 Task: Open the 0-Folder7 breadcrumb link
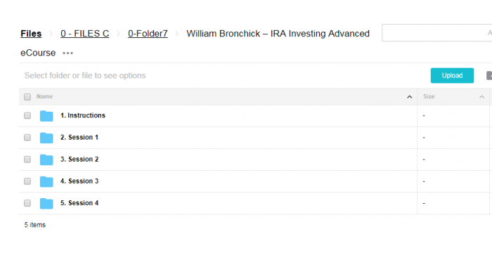[x=148, y=34]
